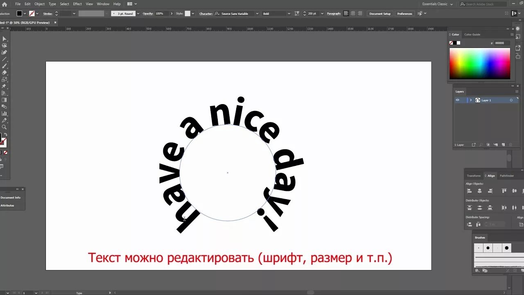Pick a color from the spectrum bar
The width and height of the screenshot is (524, 295).
(x=480, y=64)
